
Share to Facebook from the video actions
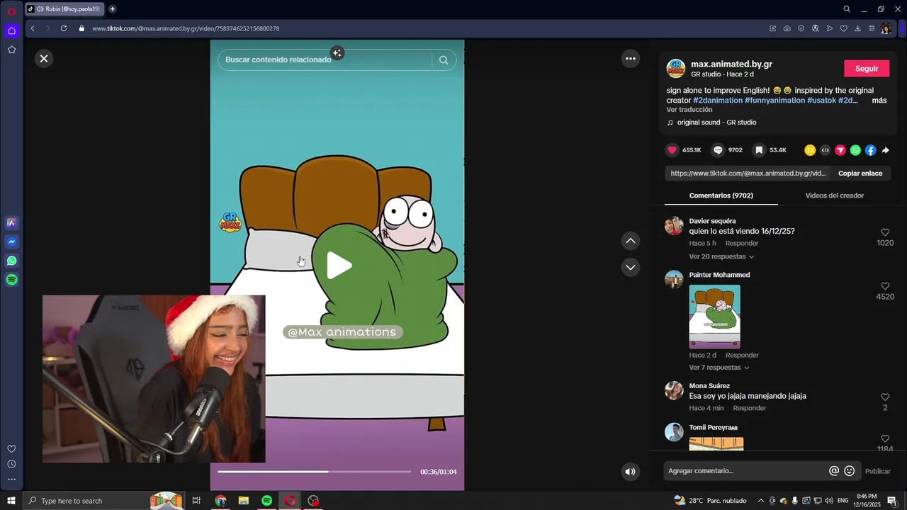870,150
